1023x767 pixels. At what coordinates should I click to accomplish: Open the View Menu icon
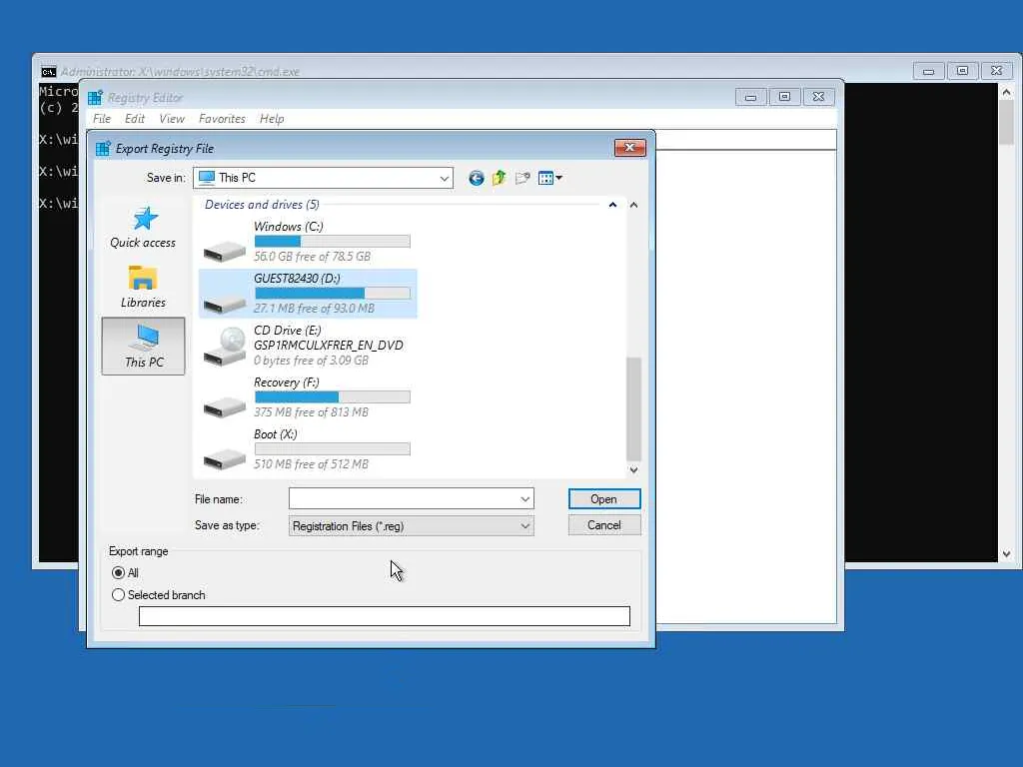546,178
